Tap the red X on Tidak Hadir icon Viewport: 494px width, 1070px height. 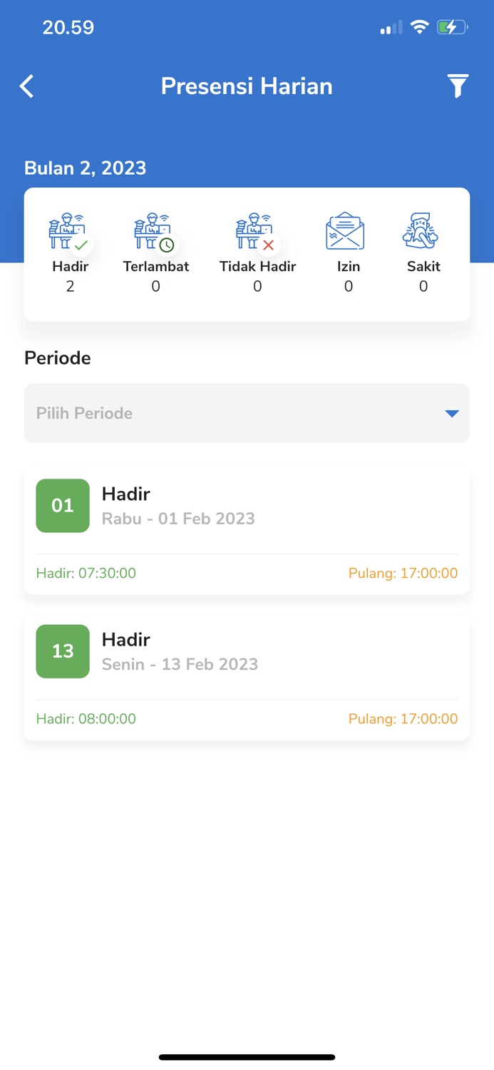click(x=269, y=245)
